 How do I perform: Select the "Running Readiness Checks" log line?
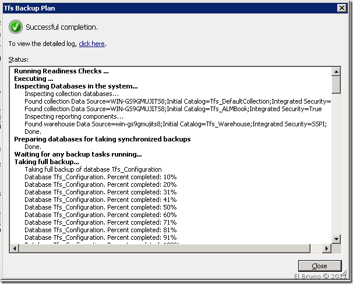coord(61,72)
